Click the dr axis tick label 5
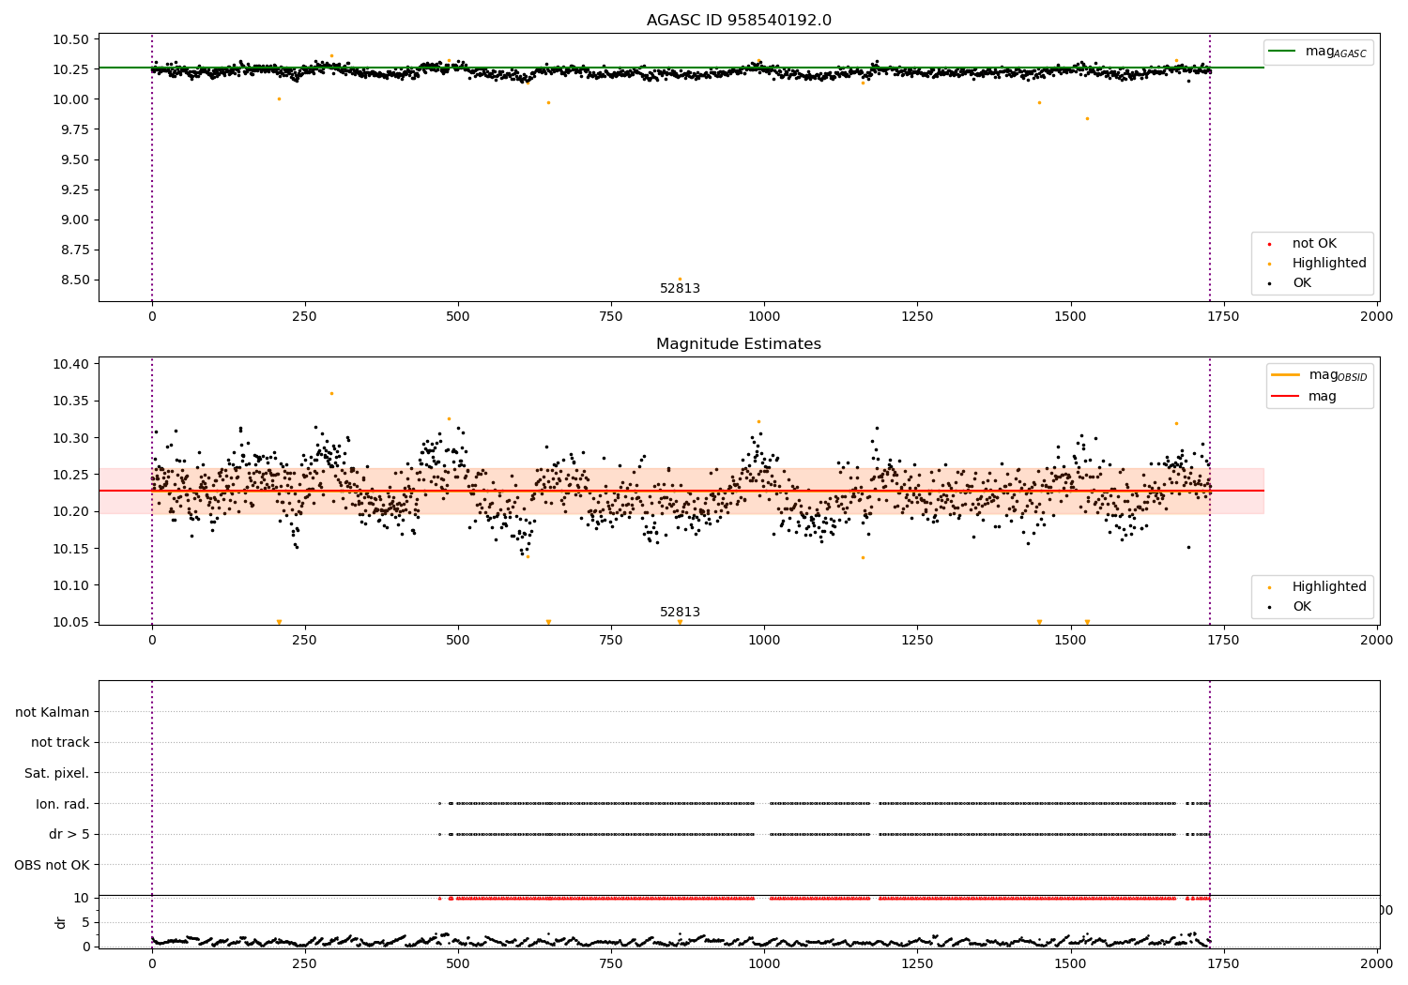This screenshot has width=1408, height=985. (85, 922)
